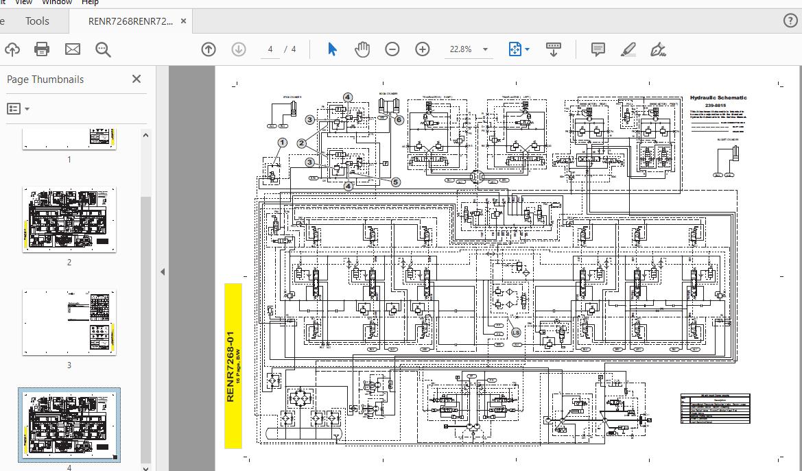
Task: Zoom out with the minus button
Action: (x=392, y=49)
